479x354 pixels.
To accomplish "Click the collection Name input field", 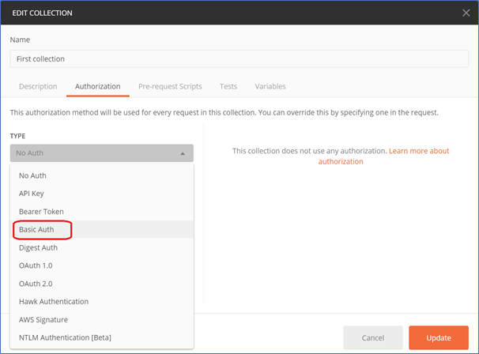I will 237,58.
